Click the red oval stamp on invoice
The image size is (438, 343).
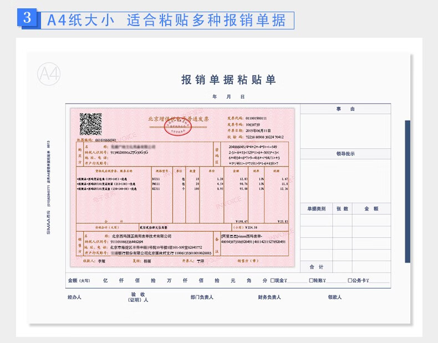pos(177,129)
